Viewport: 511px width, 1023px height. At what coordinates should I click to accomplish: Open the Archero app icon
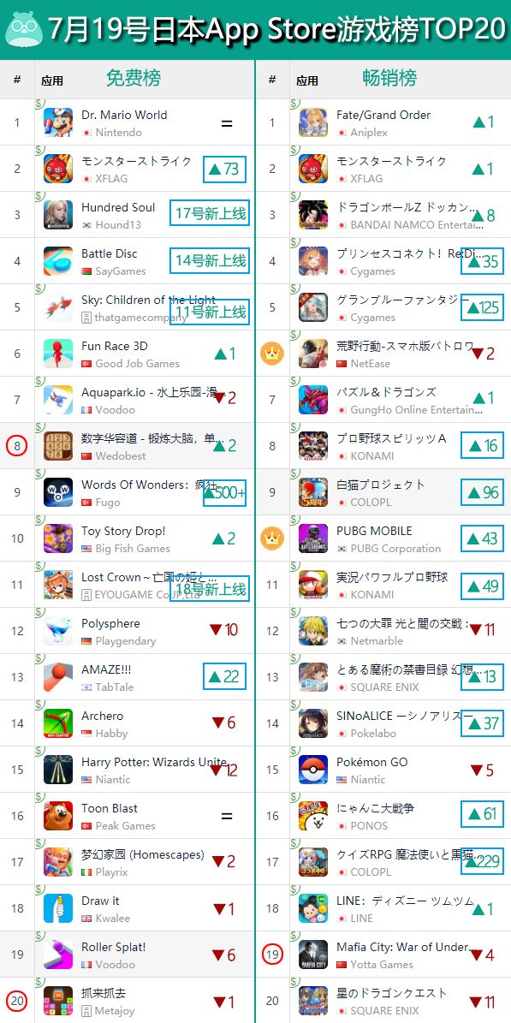58,723
